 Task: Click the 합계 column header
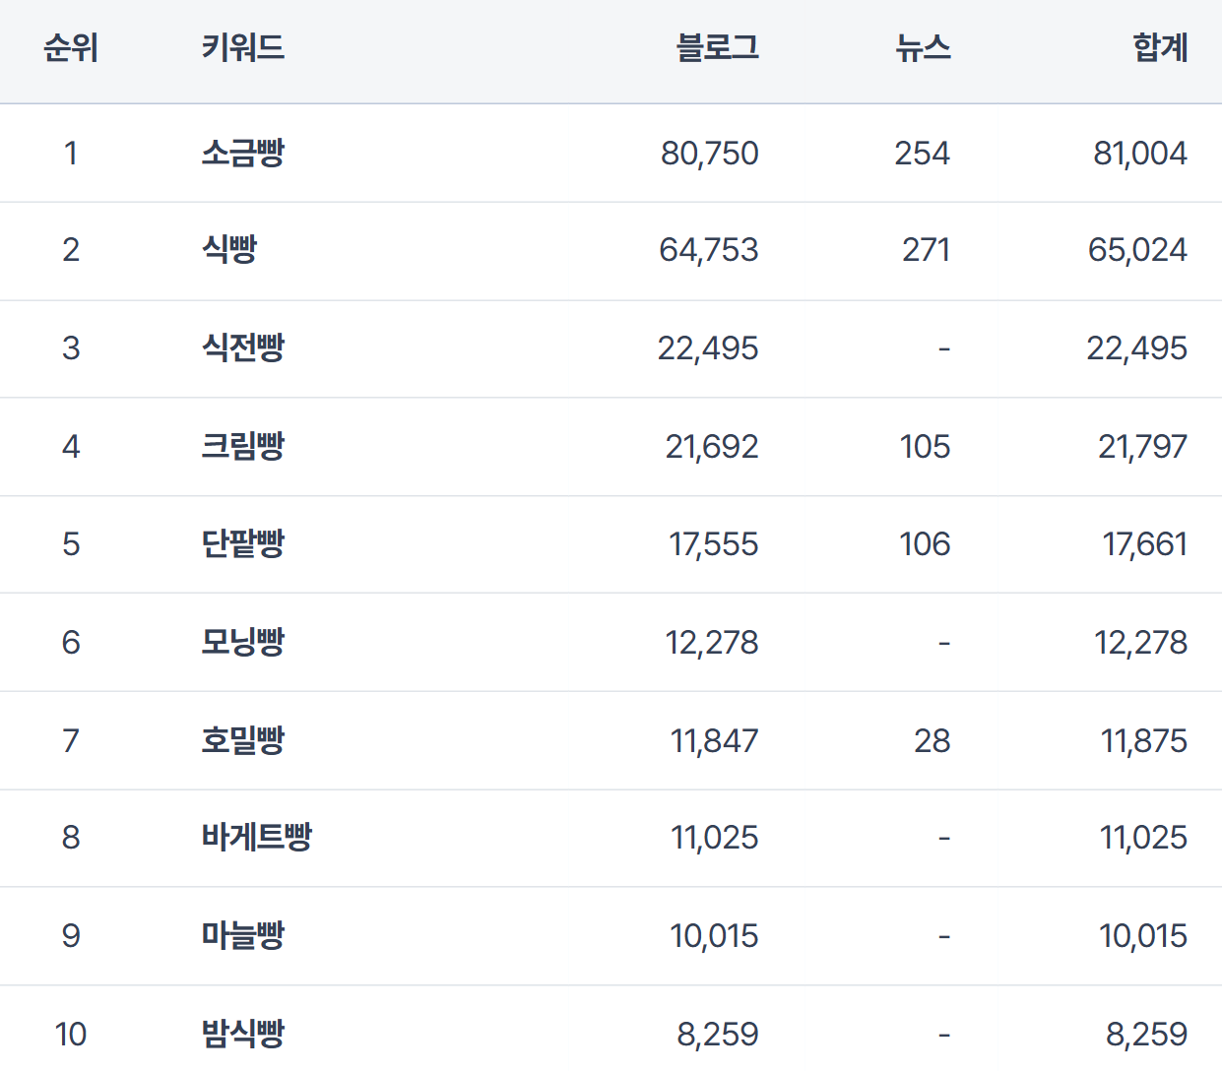(1160, 47)
